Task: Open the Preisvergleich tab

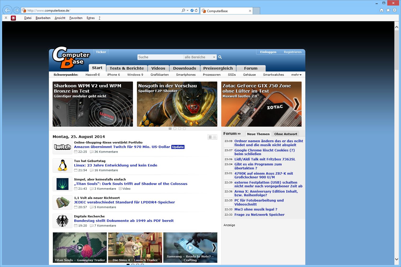Action: click(218, 68)
